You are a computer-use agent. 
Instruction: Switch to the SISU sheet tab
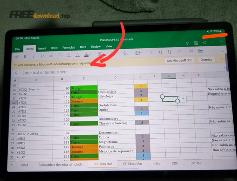point(24,165)
